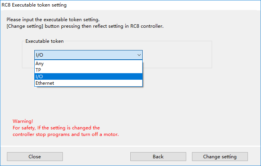Click the red Warning! heading text
This screenshot has width=261, height=166.
[x=23, y=121]
